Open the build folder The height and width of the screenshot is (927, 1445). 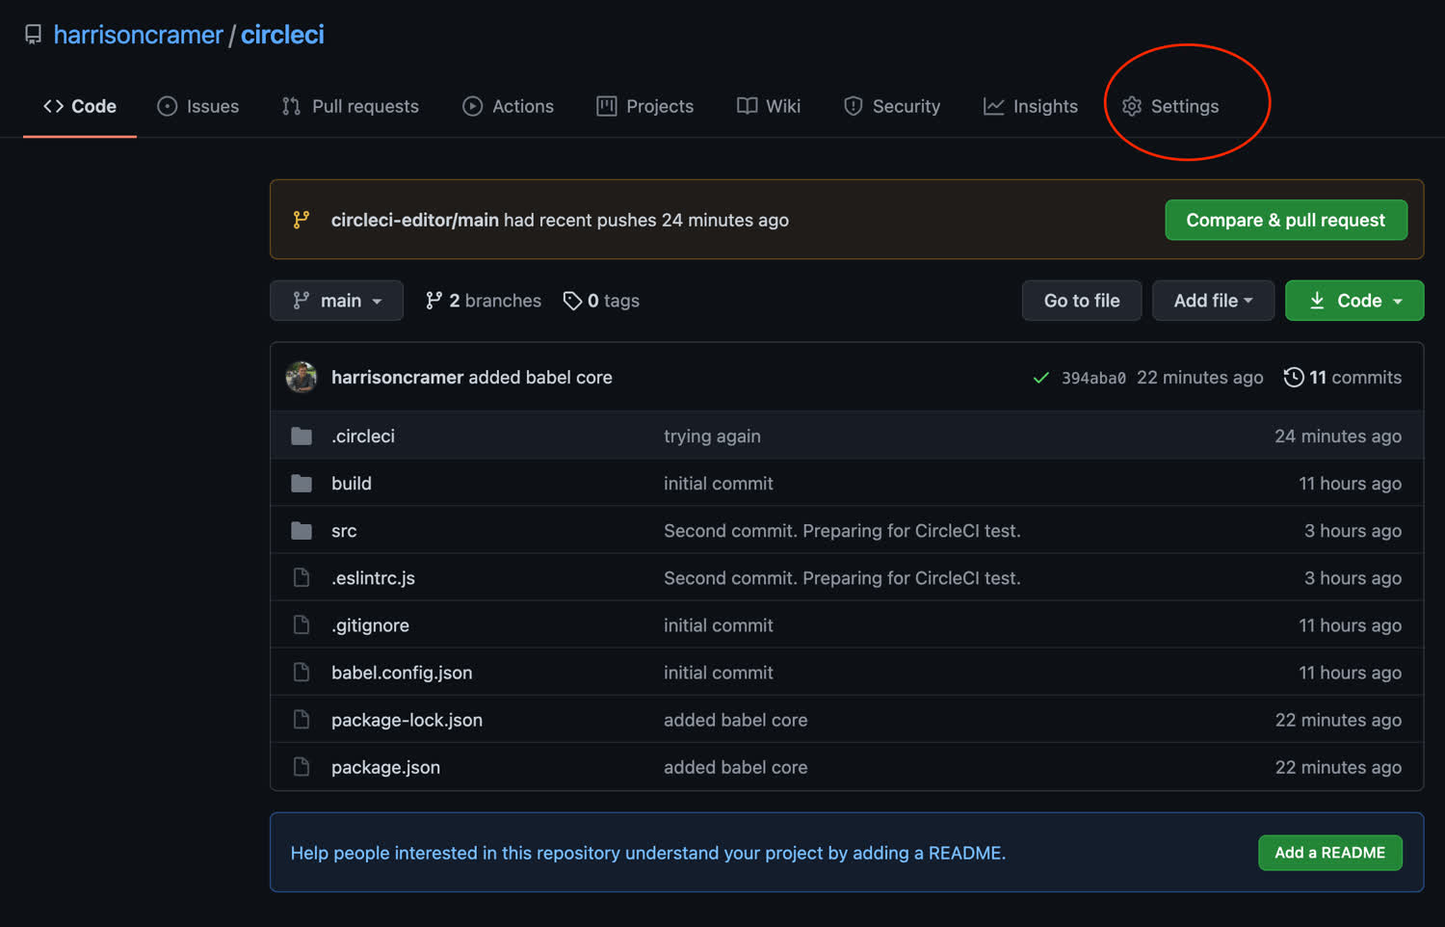coord(352,484)
